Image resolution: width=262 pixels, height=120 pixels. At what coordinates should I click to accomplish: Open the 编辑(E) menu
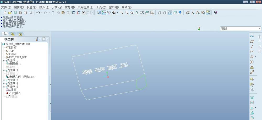[19, 7]
